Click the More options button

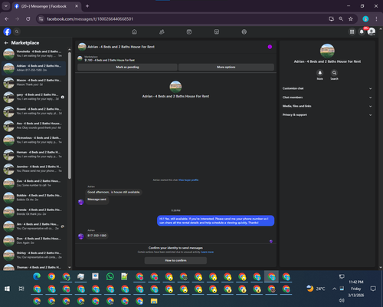click(226, 67)
